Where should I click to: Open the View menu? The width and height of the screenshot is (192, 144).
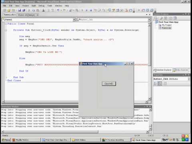tap(17, 6)
